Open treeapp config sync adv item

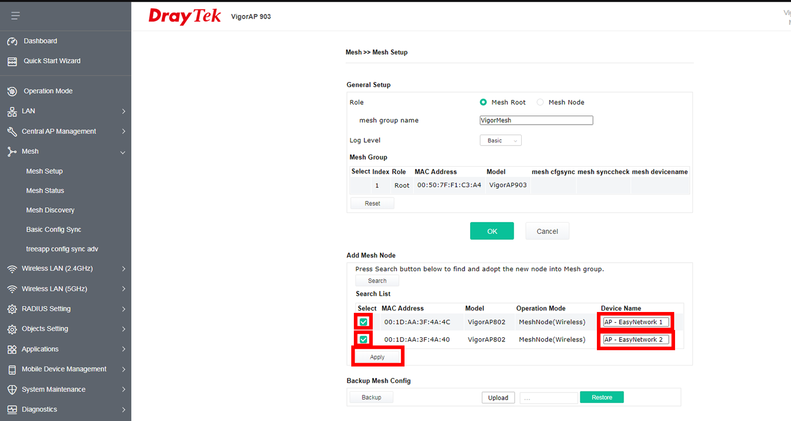(x=62, y=249)
